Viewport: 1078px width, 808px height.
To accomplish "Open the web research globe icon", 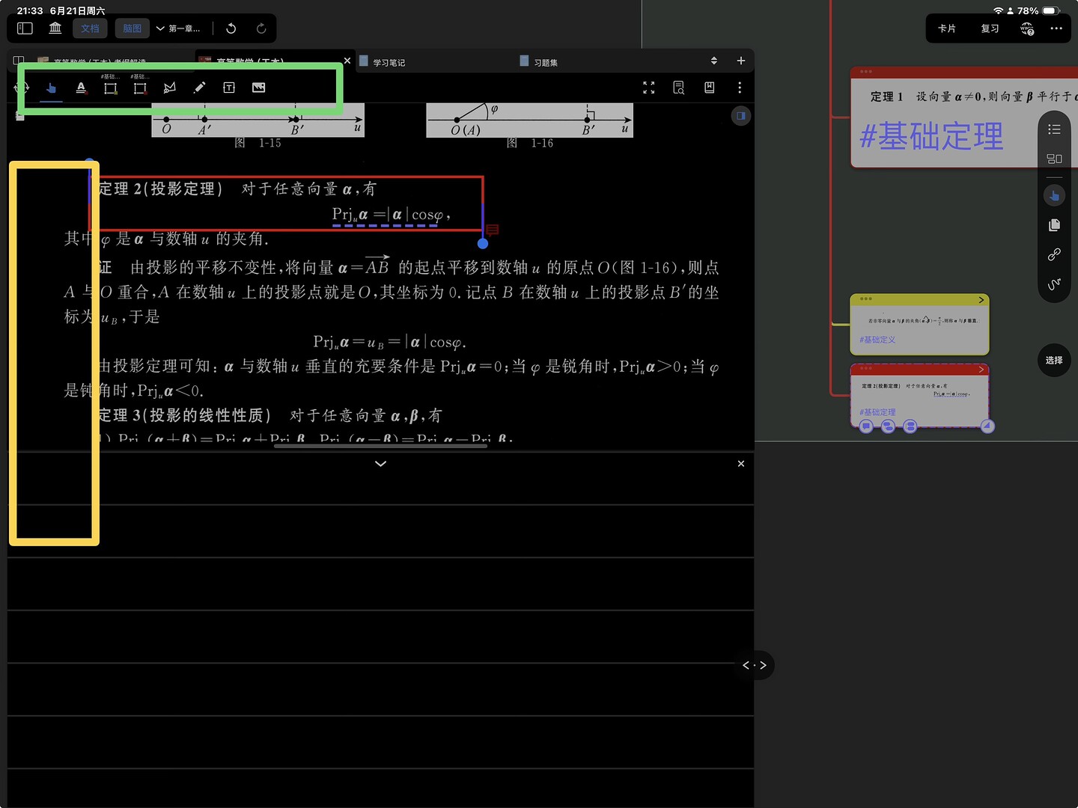I will [1027, 29].
